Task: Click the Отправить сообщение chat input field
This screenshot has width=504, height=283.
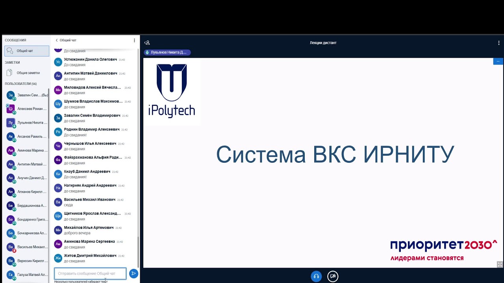Action: (90, 274)
